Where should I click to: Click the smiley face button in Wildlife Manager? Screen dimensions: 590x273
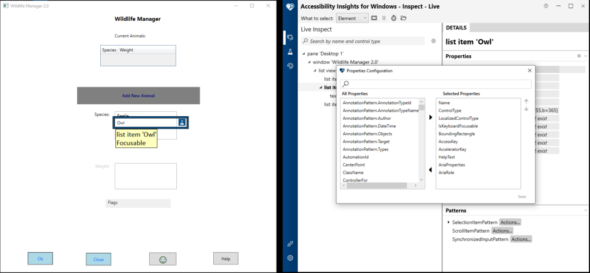tap(163, 259)
